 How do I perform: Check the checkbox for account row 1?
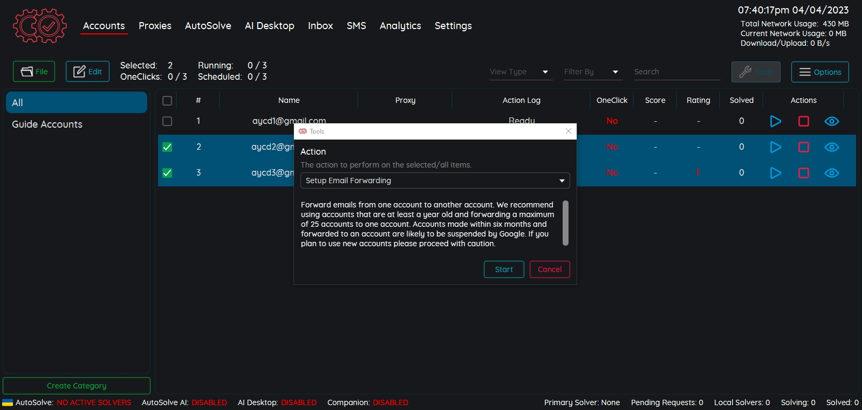167,121
